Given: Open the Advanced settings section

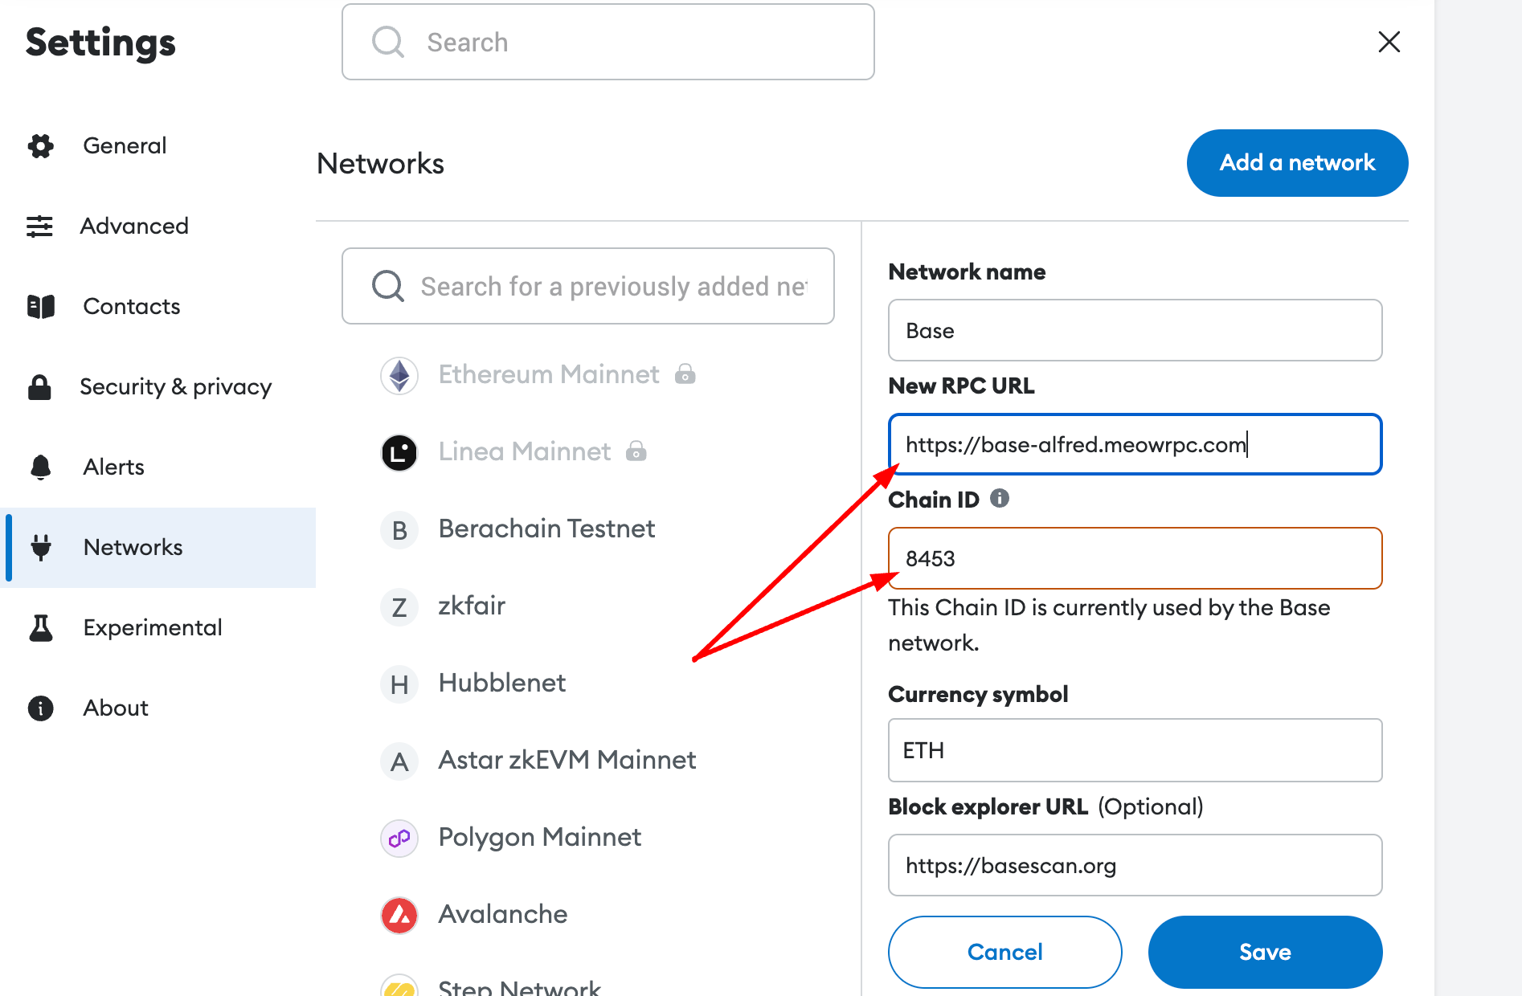Looking at the screenshot, I should 133,227.
